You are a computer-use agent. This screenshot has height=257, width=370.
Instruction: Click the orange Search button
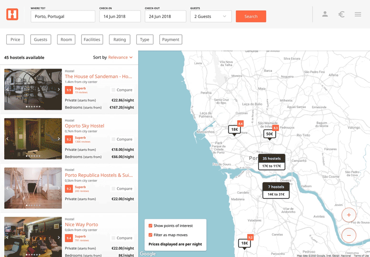[x=251, y=17]
